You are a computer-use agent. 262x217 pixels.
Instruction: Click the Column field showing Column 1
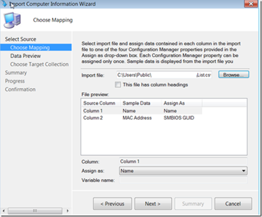(183, 162)
